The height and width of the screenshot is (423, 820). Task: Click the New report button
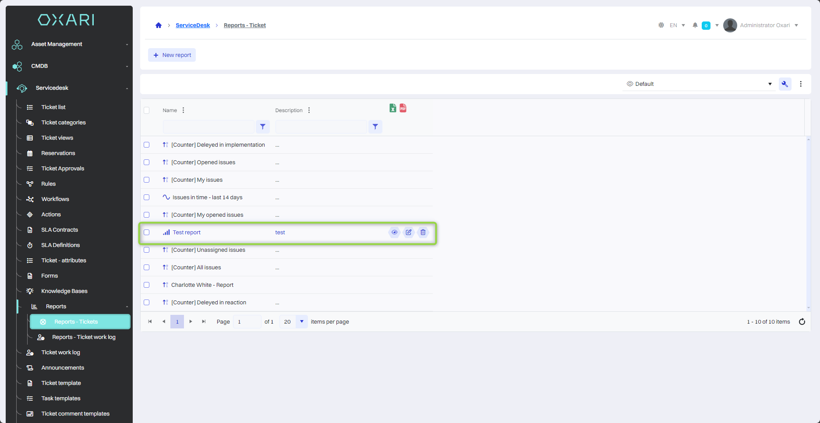click(x=172, y=55)
